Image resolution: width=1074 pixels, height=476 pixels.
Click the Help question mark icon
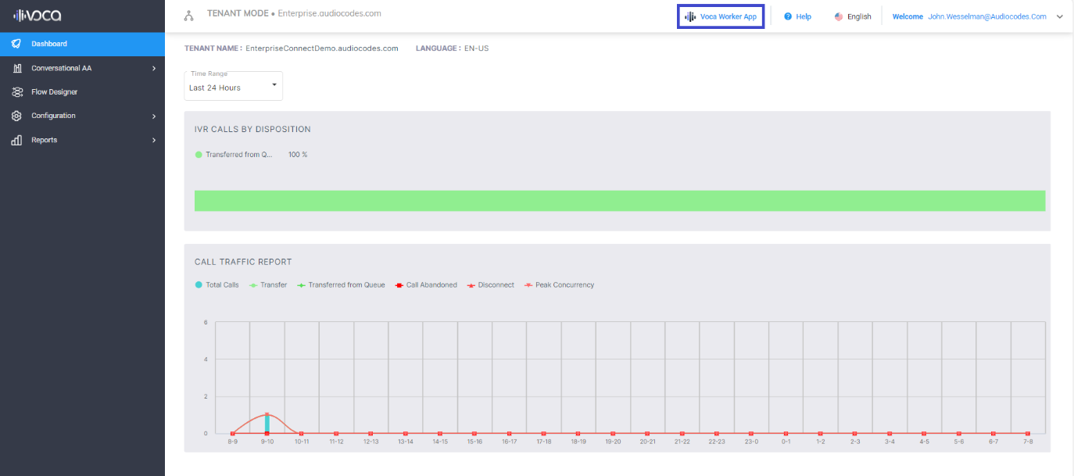788,16
